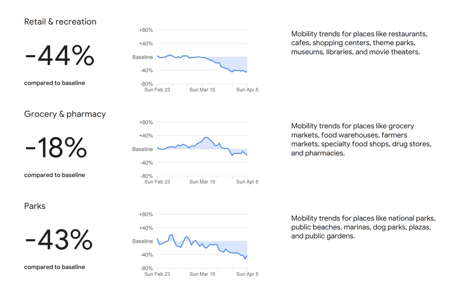This screenshot has width=457, height=292.
Task: Click the Retail & recreation heading
Action: [60, 22]
